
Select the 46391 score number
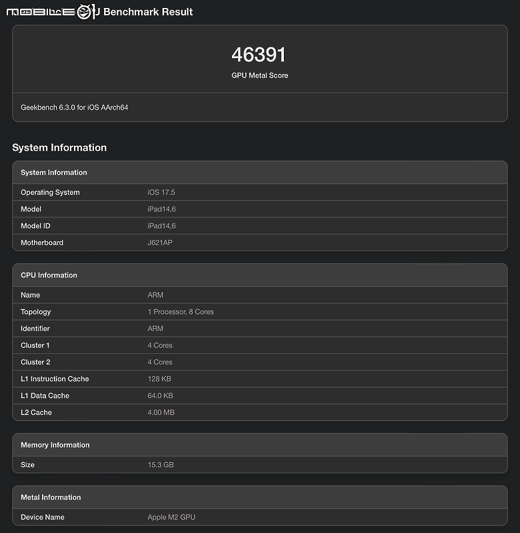pyautogui.click(x=259, y=55)
